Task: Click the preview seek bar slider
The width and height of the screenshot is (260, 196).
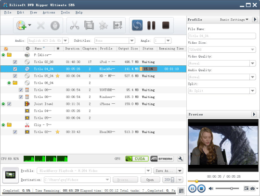Action: (196, 181)
